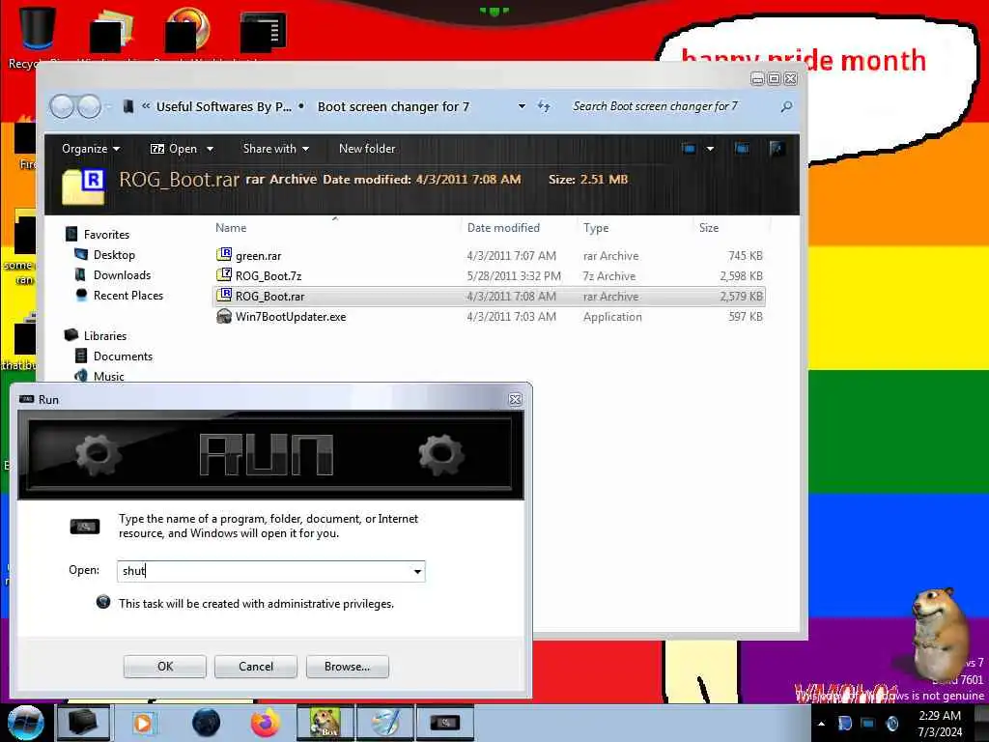Expand the address bar history dropdown
The width and height of the screenshot is (989, 742).
522,106
